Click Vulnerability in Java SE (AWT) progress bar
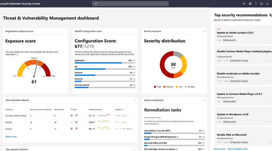The width and height of the screenshot is (272, 151). pyautogui.click(x=174, y=133)
